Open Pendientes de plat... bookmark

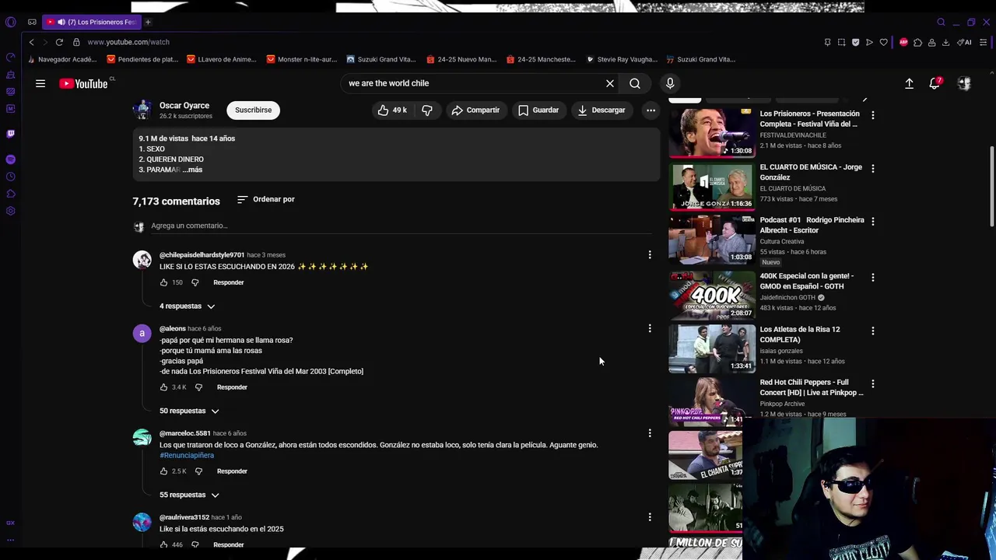[x=142, y=59]
